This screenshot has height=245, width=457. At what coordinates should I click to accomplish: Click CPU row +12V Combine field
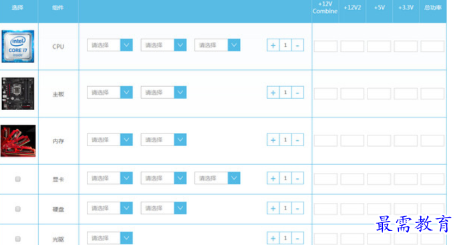(325, 46)
